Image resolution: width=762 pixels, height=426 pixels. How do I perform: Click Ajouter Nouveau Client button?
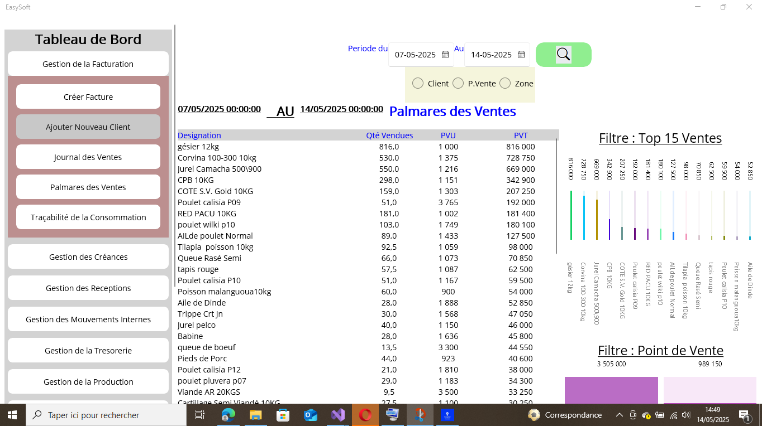pos(88,127)
